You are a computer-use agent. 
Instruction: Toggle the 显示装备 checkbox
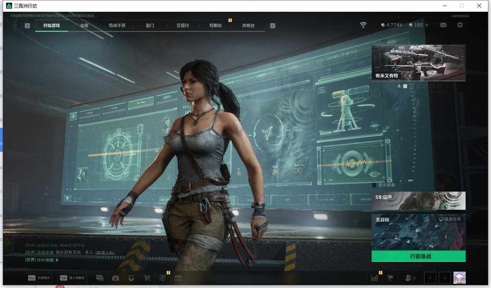[x=374, y=185]
